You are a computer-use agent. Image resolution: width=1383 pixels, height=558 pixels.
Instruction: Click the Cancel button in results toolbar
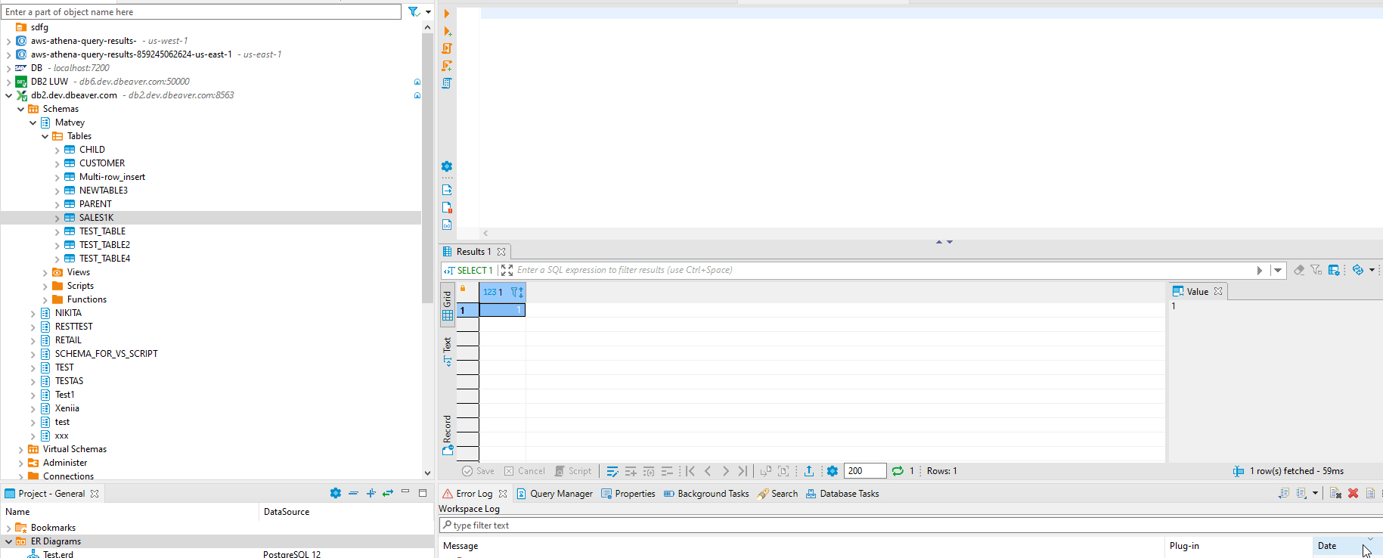pyautogui.click(x=525, y=471)
